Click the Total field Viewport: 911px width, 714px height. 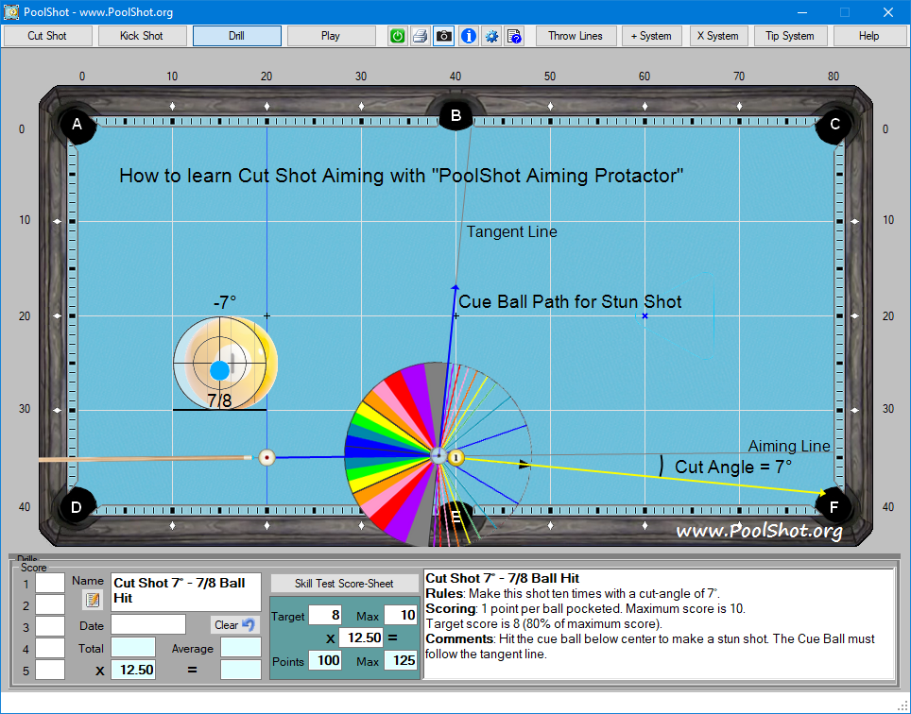pyautogui.click(x=133, y=647)
